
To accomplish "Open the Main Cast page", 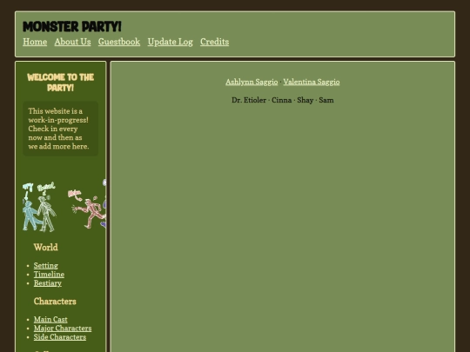I will coord(50,319).
